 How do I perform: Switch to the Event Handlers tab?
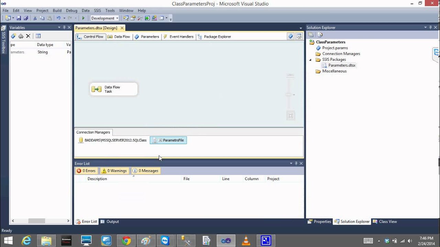(x=178, y=37)
